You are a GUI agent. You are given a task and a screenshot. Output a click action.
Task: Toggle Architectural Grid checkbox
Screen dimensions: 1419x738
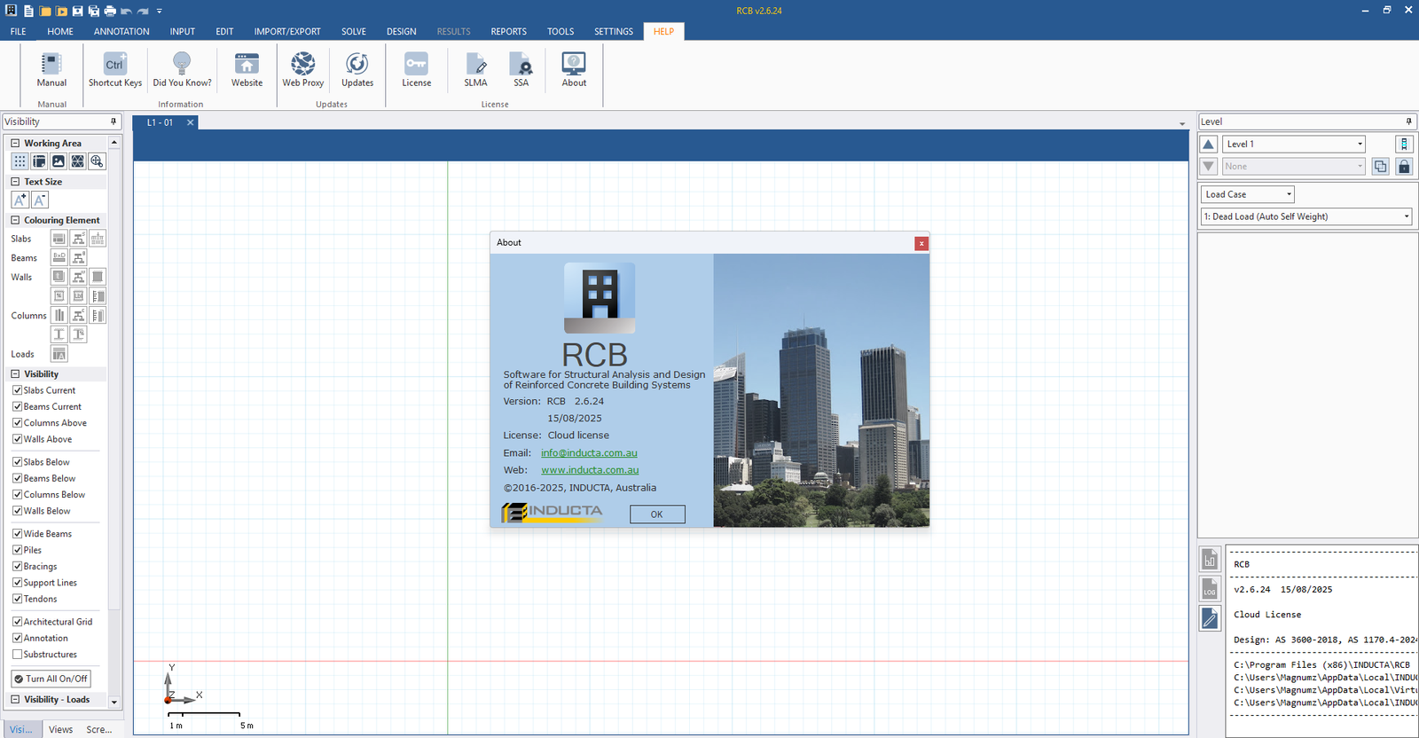(x=17, y=622)
